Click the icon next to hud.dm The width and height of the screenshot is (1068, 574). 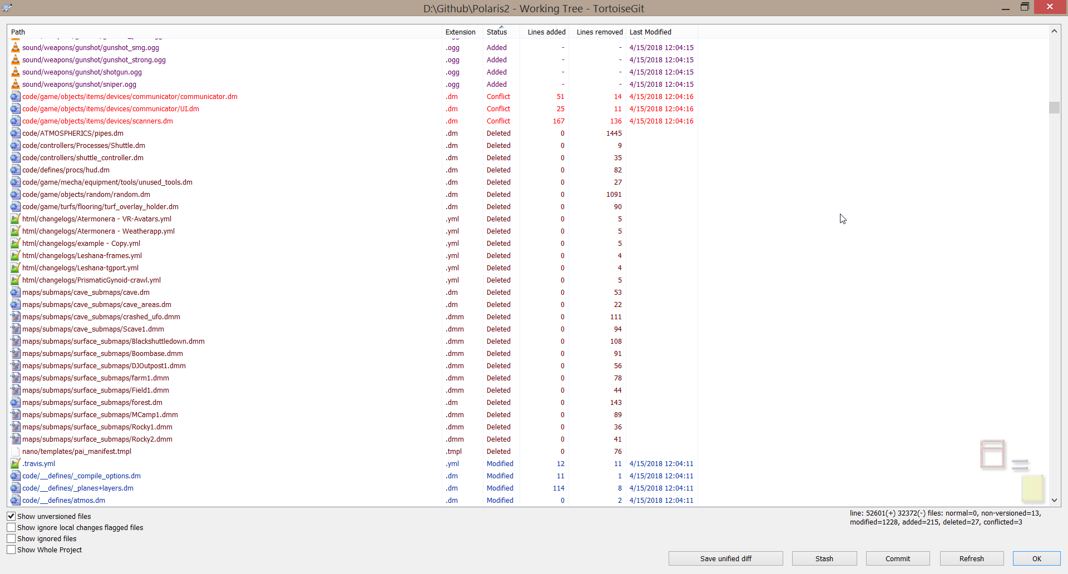coord(16,170)
